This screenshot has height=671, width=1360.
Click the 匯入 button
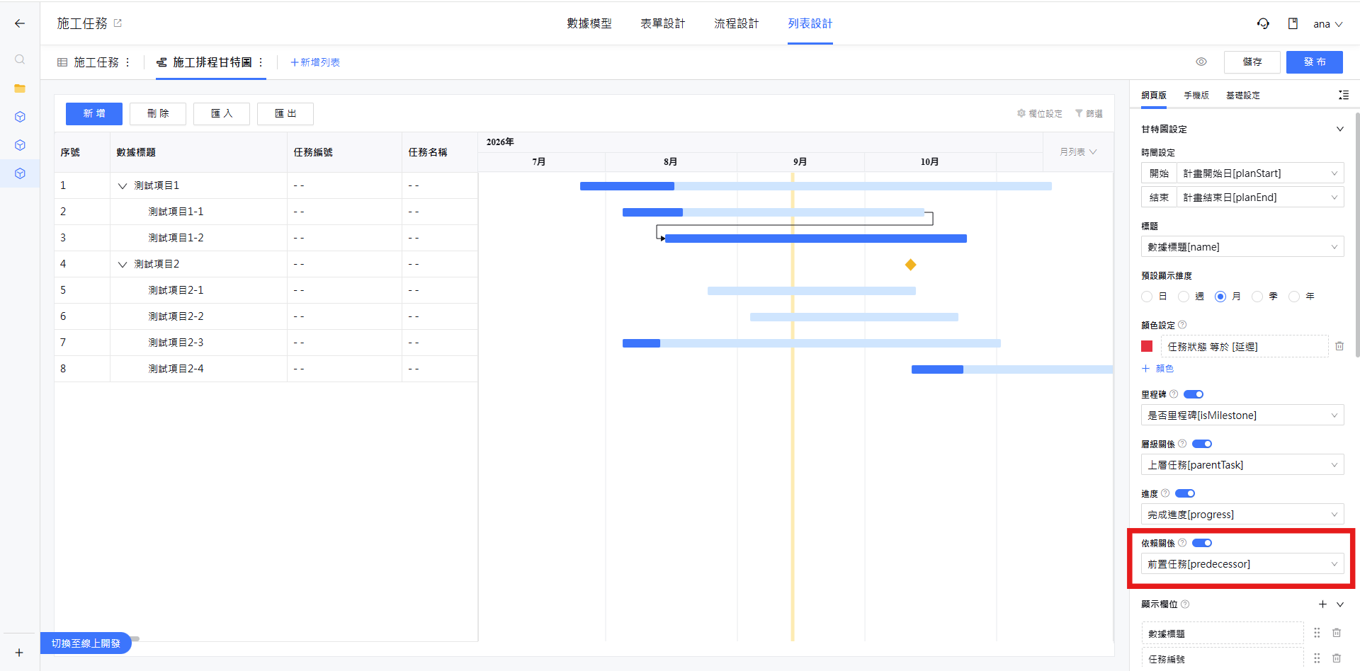coord(222,113)
